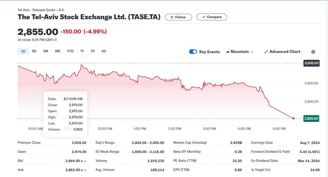Click the star icon in Follow button
Viewport: 328px width, 177px height.
[x=172, y=17]
